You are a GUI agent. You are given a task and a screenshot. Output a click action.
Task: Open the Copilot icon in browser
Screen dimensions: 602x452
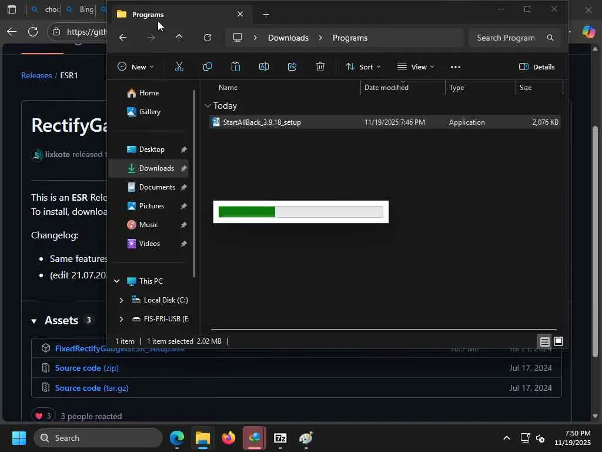588,32
